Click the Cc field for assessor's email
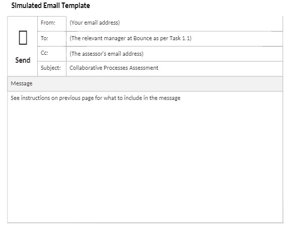 pyautogui.click(x=174, y=54)
